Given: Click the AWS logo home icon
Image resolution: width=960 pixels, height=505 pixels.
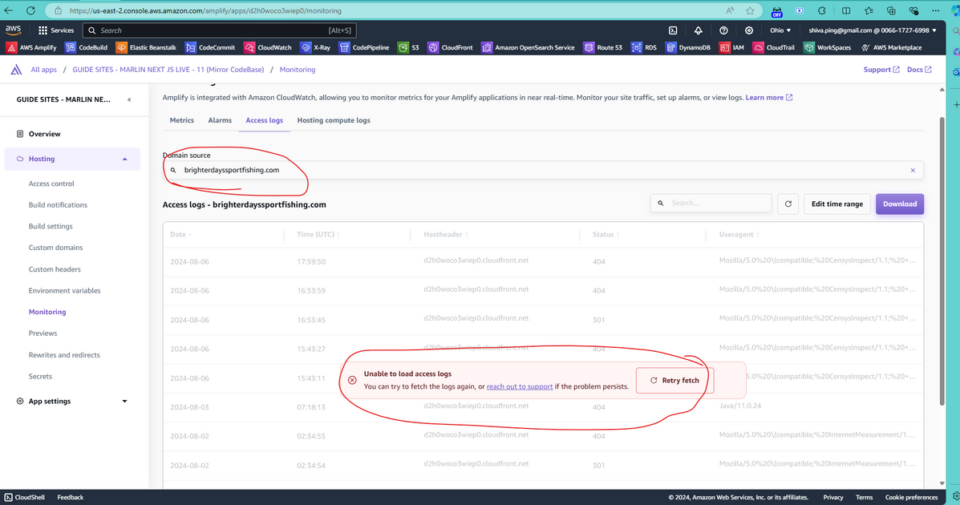Looking at the screenshot, I should tap(14, 30).
